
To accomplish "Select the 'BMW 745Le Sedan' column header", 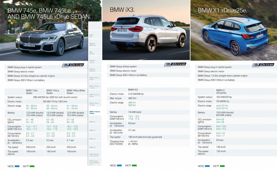I will 53,92.
